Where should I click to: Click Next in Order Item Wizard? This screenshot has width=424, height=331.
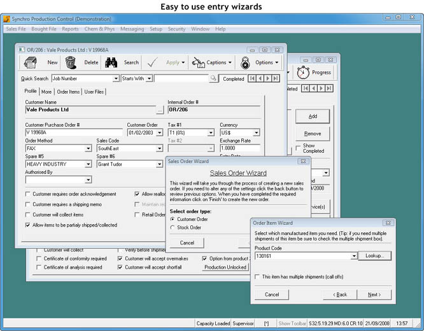[374, 295]
